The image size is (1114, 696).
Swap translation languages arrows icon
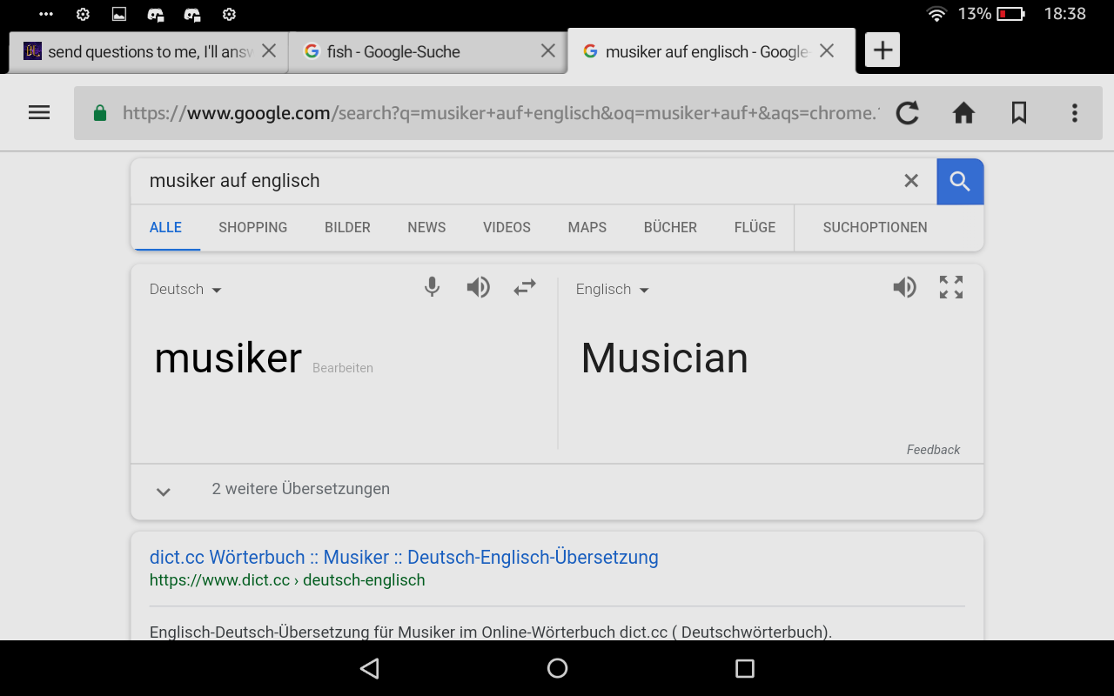pos(525,287)
